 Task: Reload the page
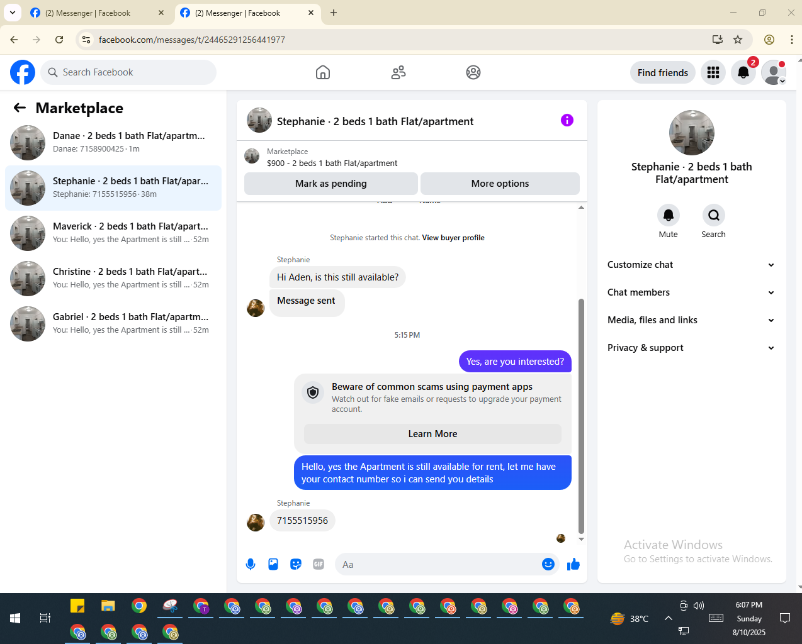click(x=59, y=40)
